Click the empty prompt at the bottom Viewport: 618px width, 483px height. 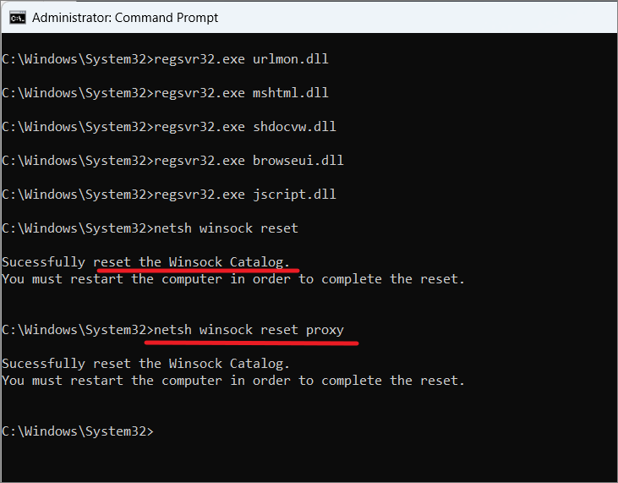coord(78,431)
